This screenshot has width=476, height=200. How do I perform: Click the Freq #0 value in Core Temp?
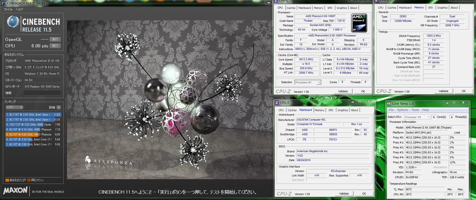coord(427,137)
